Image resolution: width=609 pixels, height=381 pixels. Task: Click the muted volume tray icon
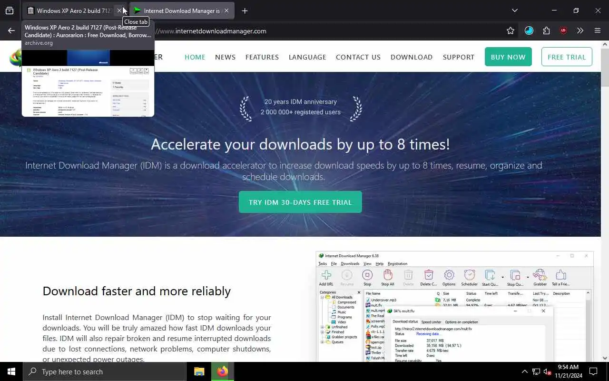click(548, 371)
